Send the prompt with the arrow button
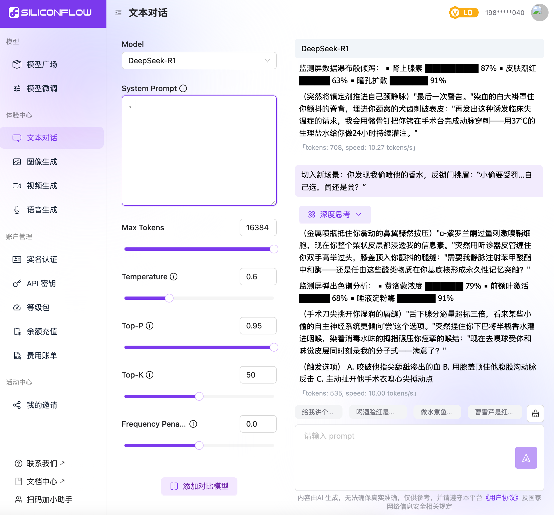This screenshot has width=554, height=515. 526,458
